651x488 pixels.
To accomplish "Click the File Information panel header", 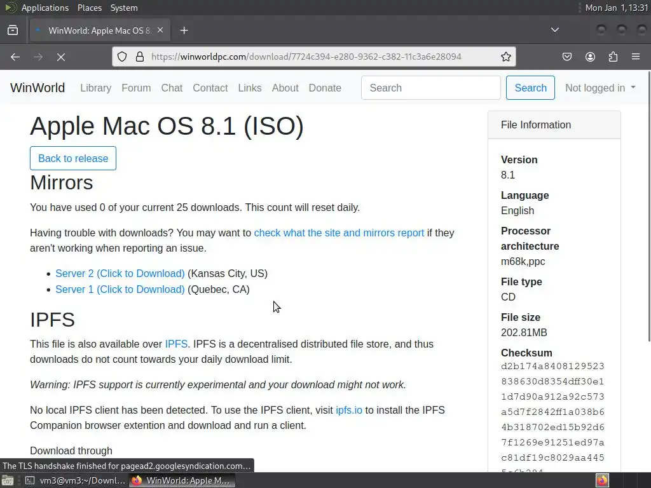I will pos(554,125).
